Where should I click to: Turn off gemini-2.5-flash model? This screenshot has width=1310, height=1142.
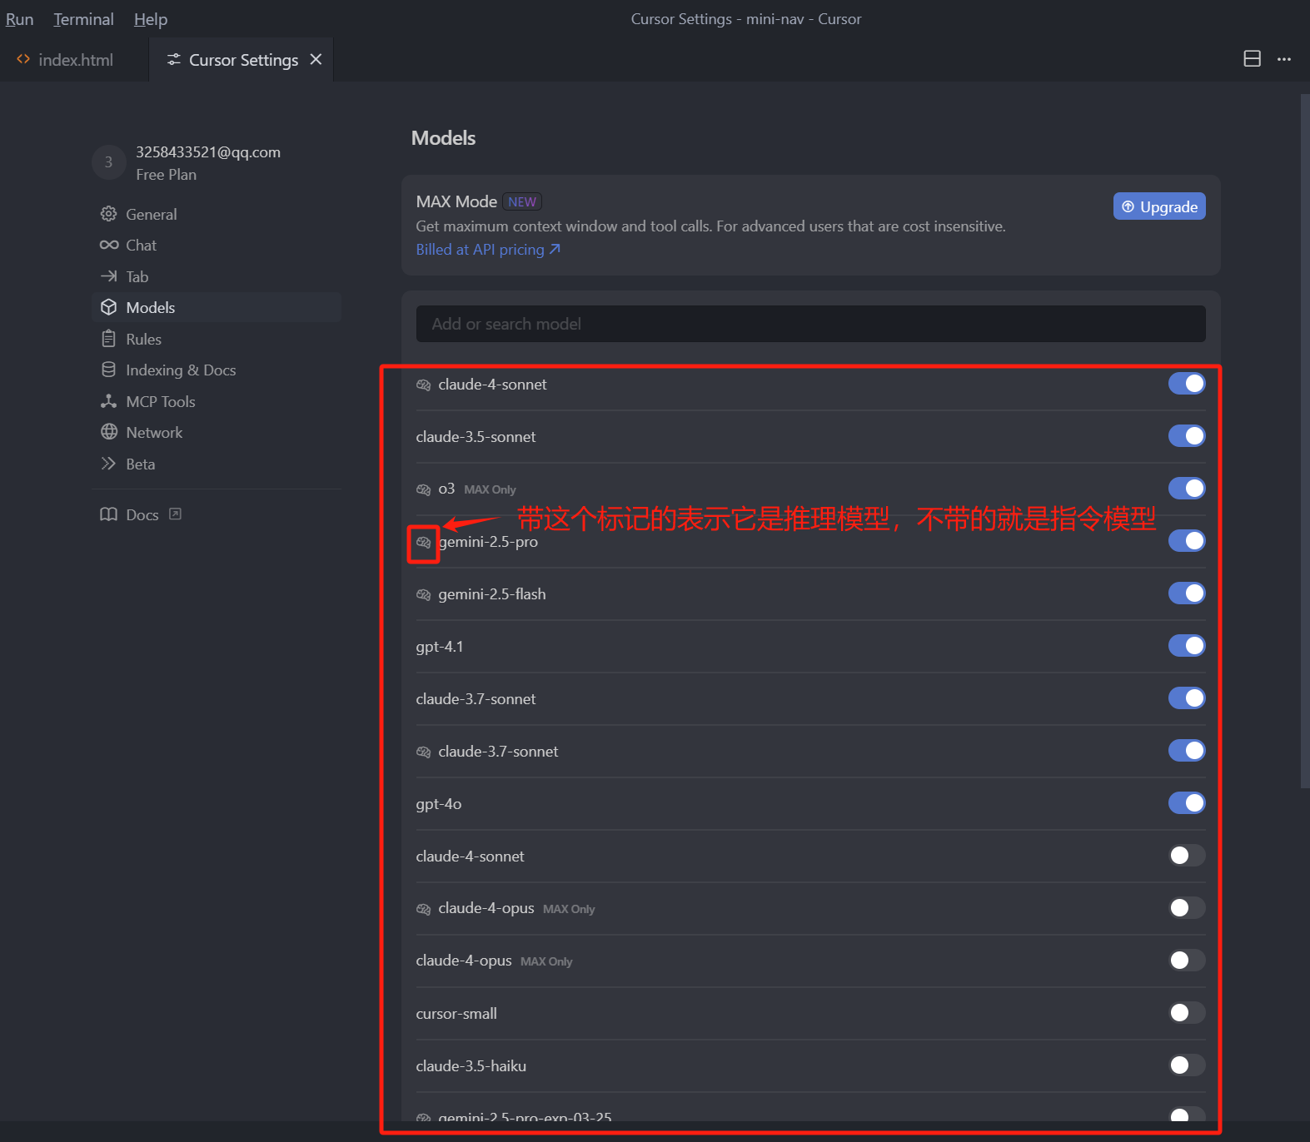point(1187,593)
